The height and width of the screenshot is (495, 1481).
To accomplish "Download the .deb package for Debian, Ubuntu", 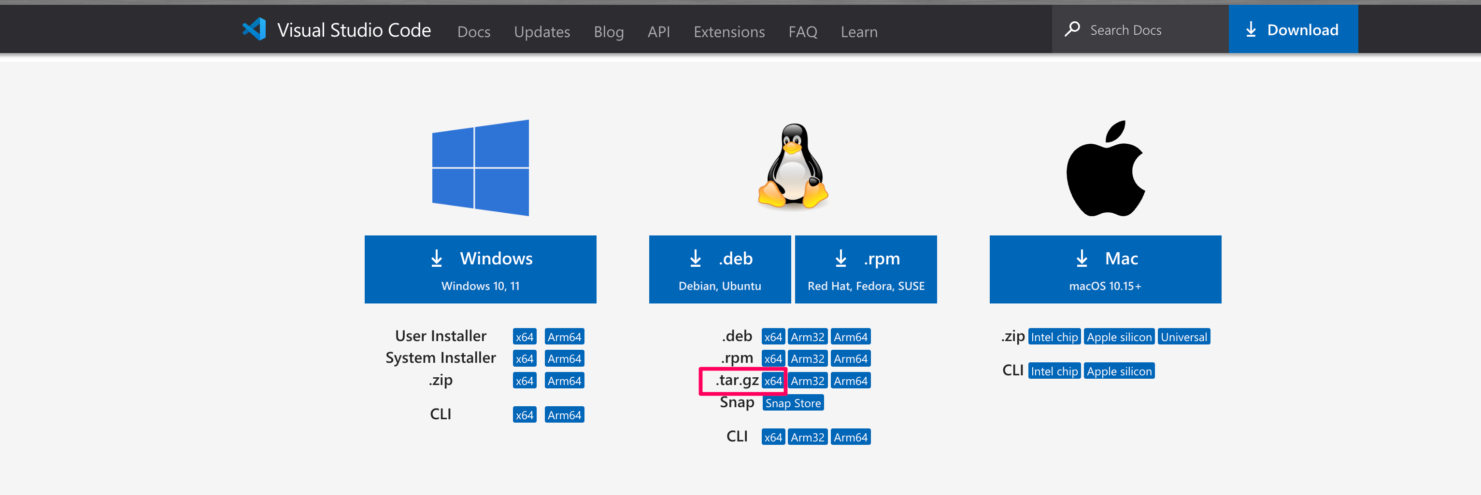I will pyautogui.click(x=720, y=269).
